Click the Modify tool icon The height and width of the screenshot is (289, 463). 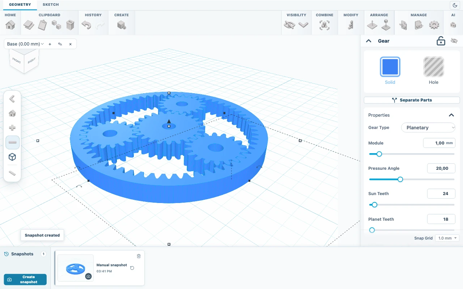[x=351, y=25]
